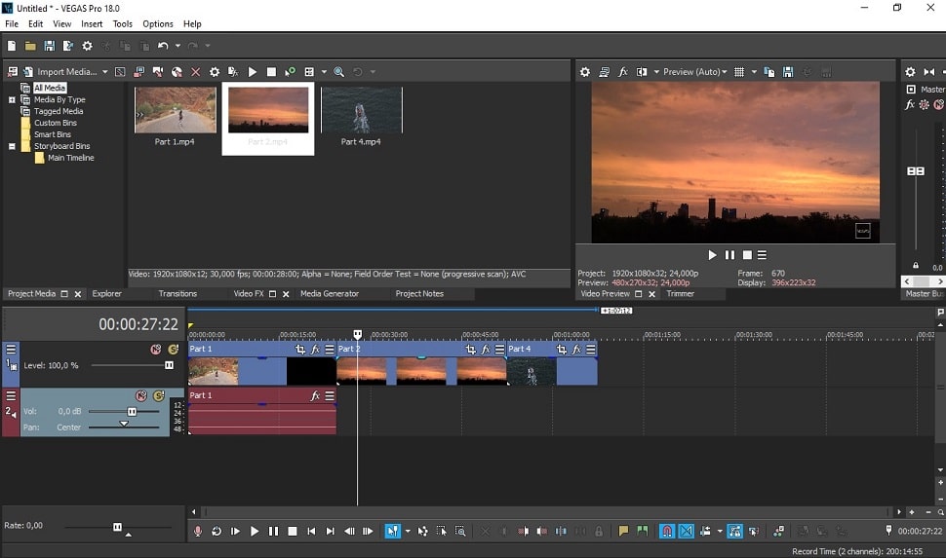The height and width of the screenshot is (558, 946).
Task: Click the search media magnifier icon
Action: (339, 72)
